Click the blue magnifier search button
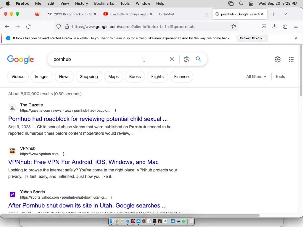The height and width of the screenshot is (227, 303). click(x=198, y=59)
